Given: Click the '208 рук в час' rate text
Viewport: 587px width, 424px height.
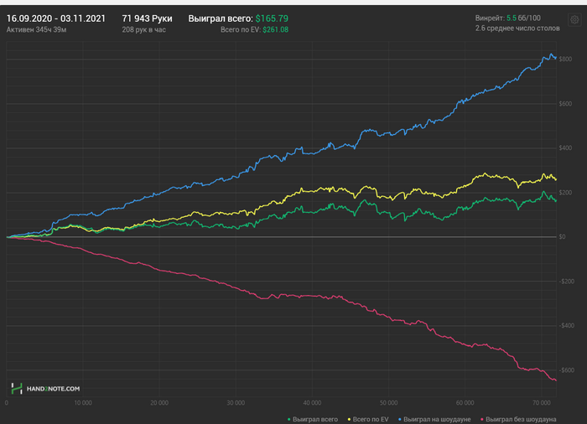Looking at the screenshot, I should [x=143, y=30].
